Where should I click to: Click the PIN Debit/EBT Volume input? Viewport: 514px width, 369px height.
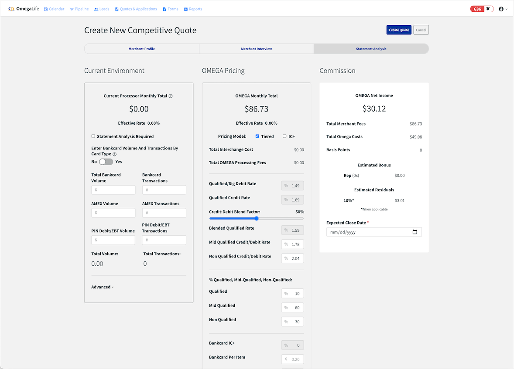(x=113, y=240)
